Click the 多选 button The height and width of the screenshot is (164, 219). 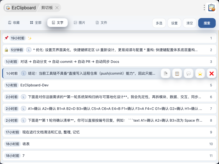[159, 23]
